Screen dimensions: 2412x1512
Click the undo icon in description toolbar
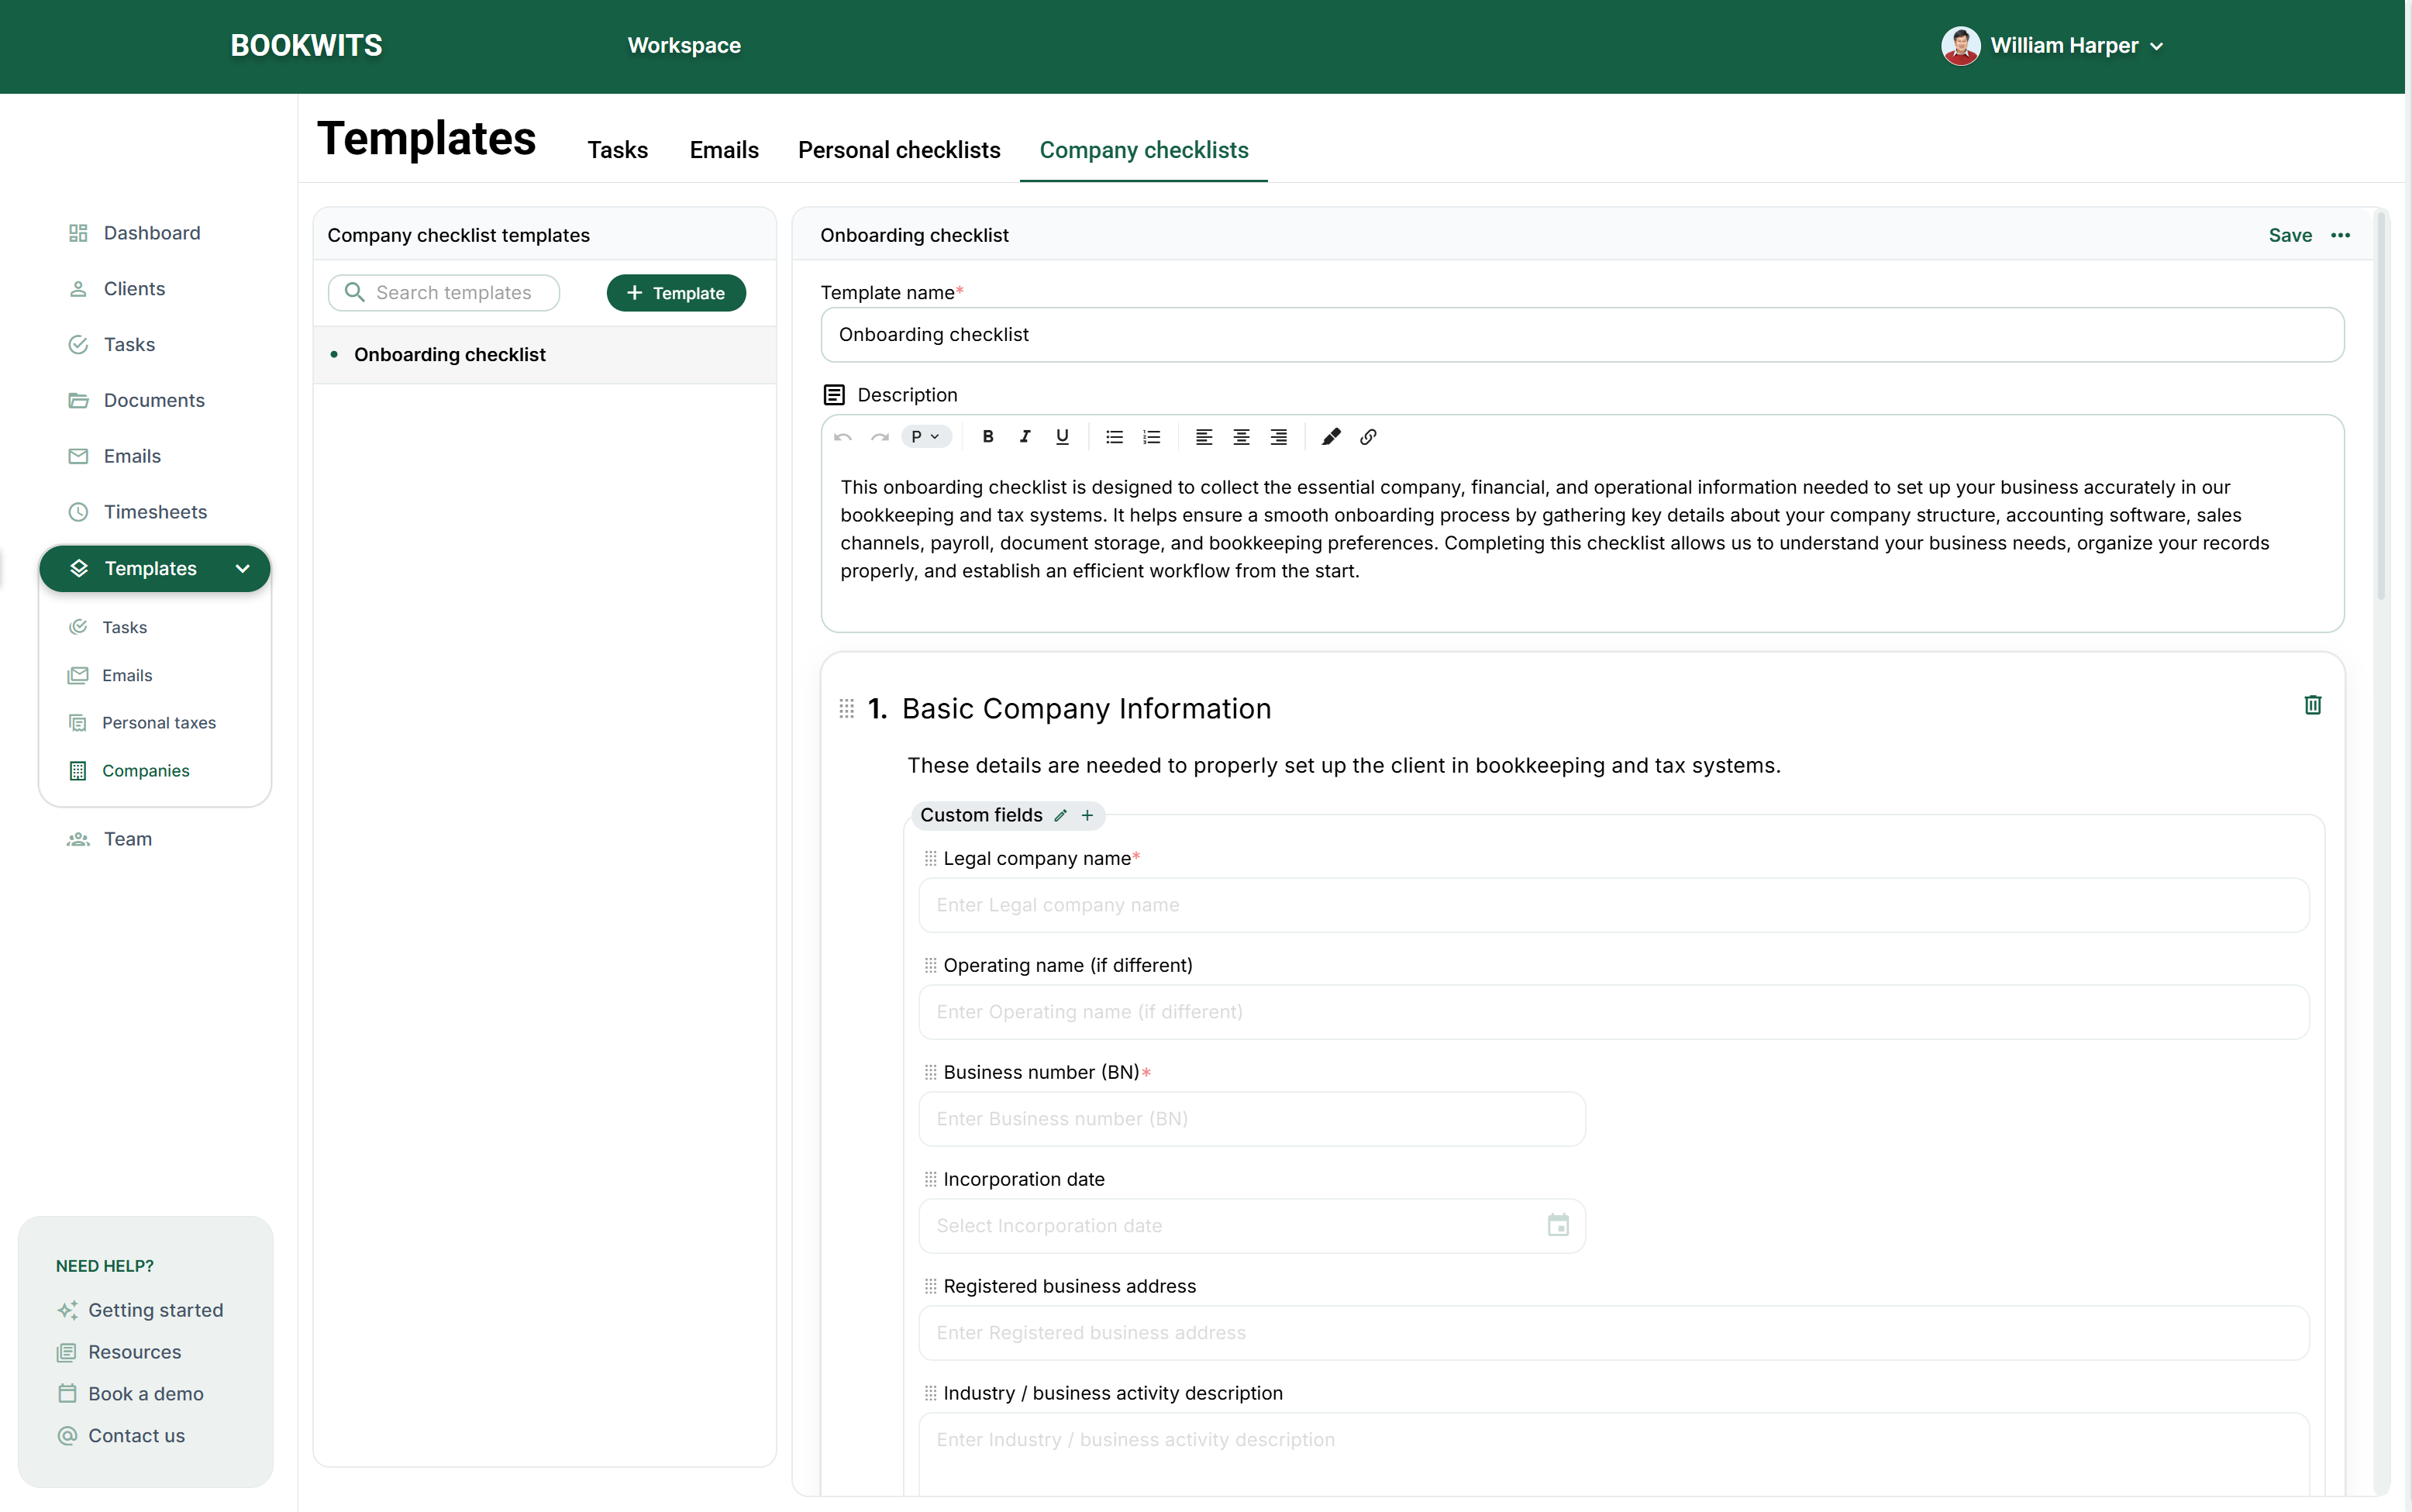pyautogui.click(x=843, y=437)
